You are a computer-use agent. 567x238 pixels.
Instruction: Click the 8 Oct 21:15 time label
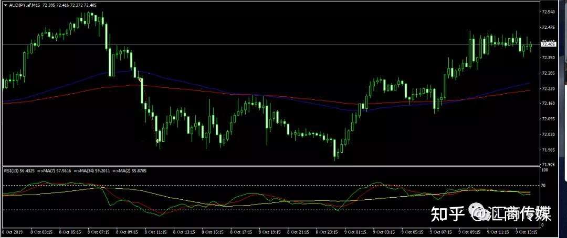pos(298,232)
